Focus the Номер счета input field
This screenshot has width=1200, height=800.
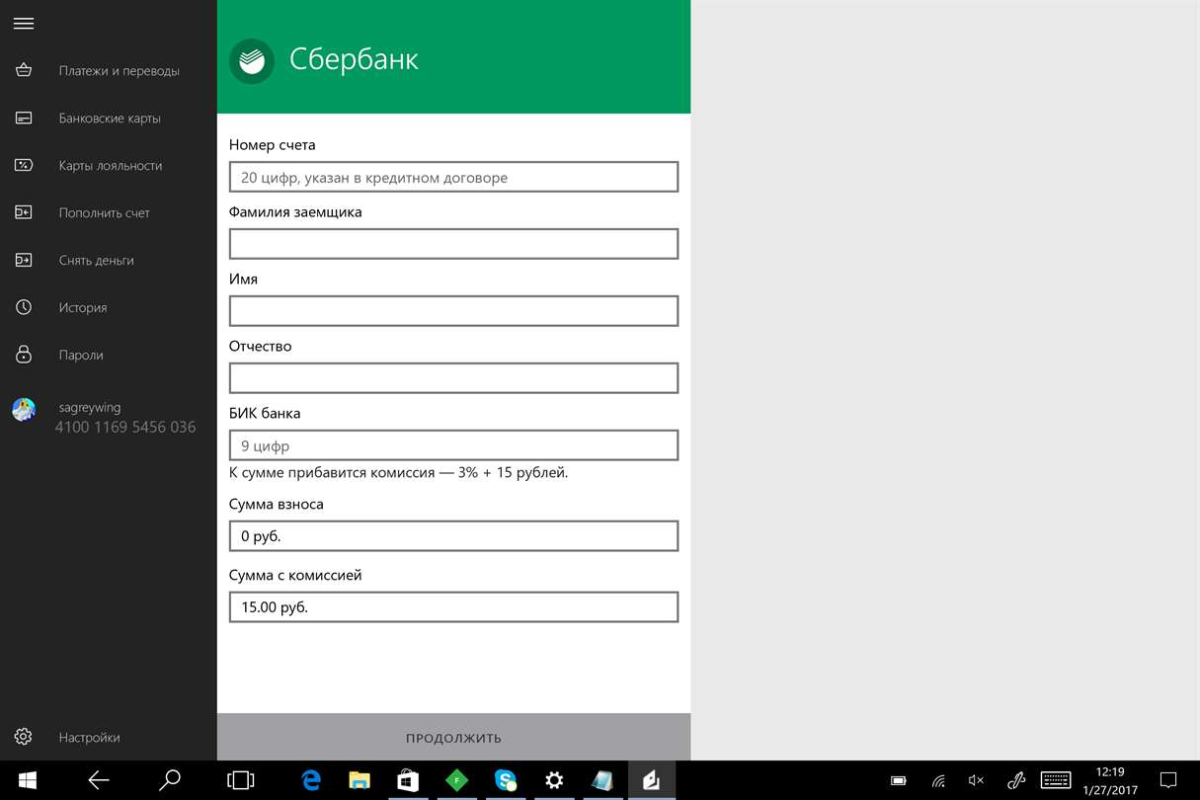pos(453,177)
